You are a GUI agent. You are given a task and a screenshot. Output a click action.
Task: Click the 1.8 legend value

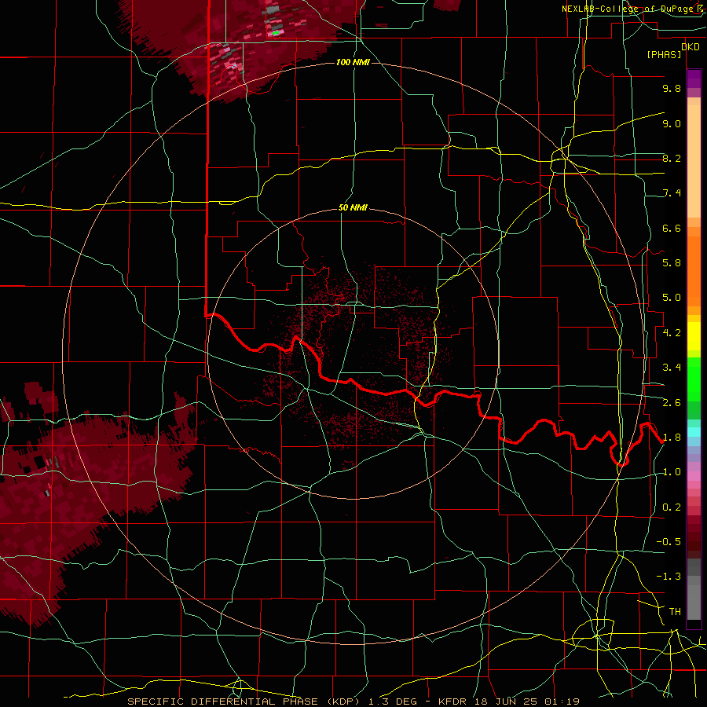[x=672, y=438]
